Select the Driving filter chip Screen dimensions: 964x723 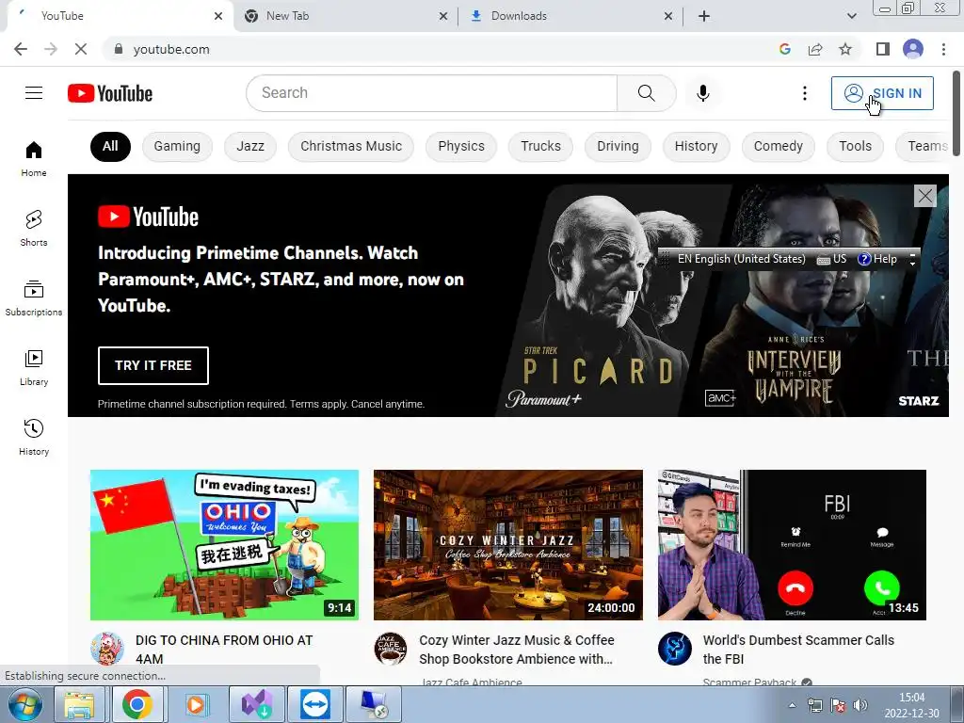[x=618, y=146]
